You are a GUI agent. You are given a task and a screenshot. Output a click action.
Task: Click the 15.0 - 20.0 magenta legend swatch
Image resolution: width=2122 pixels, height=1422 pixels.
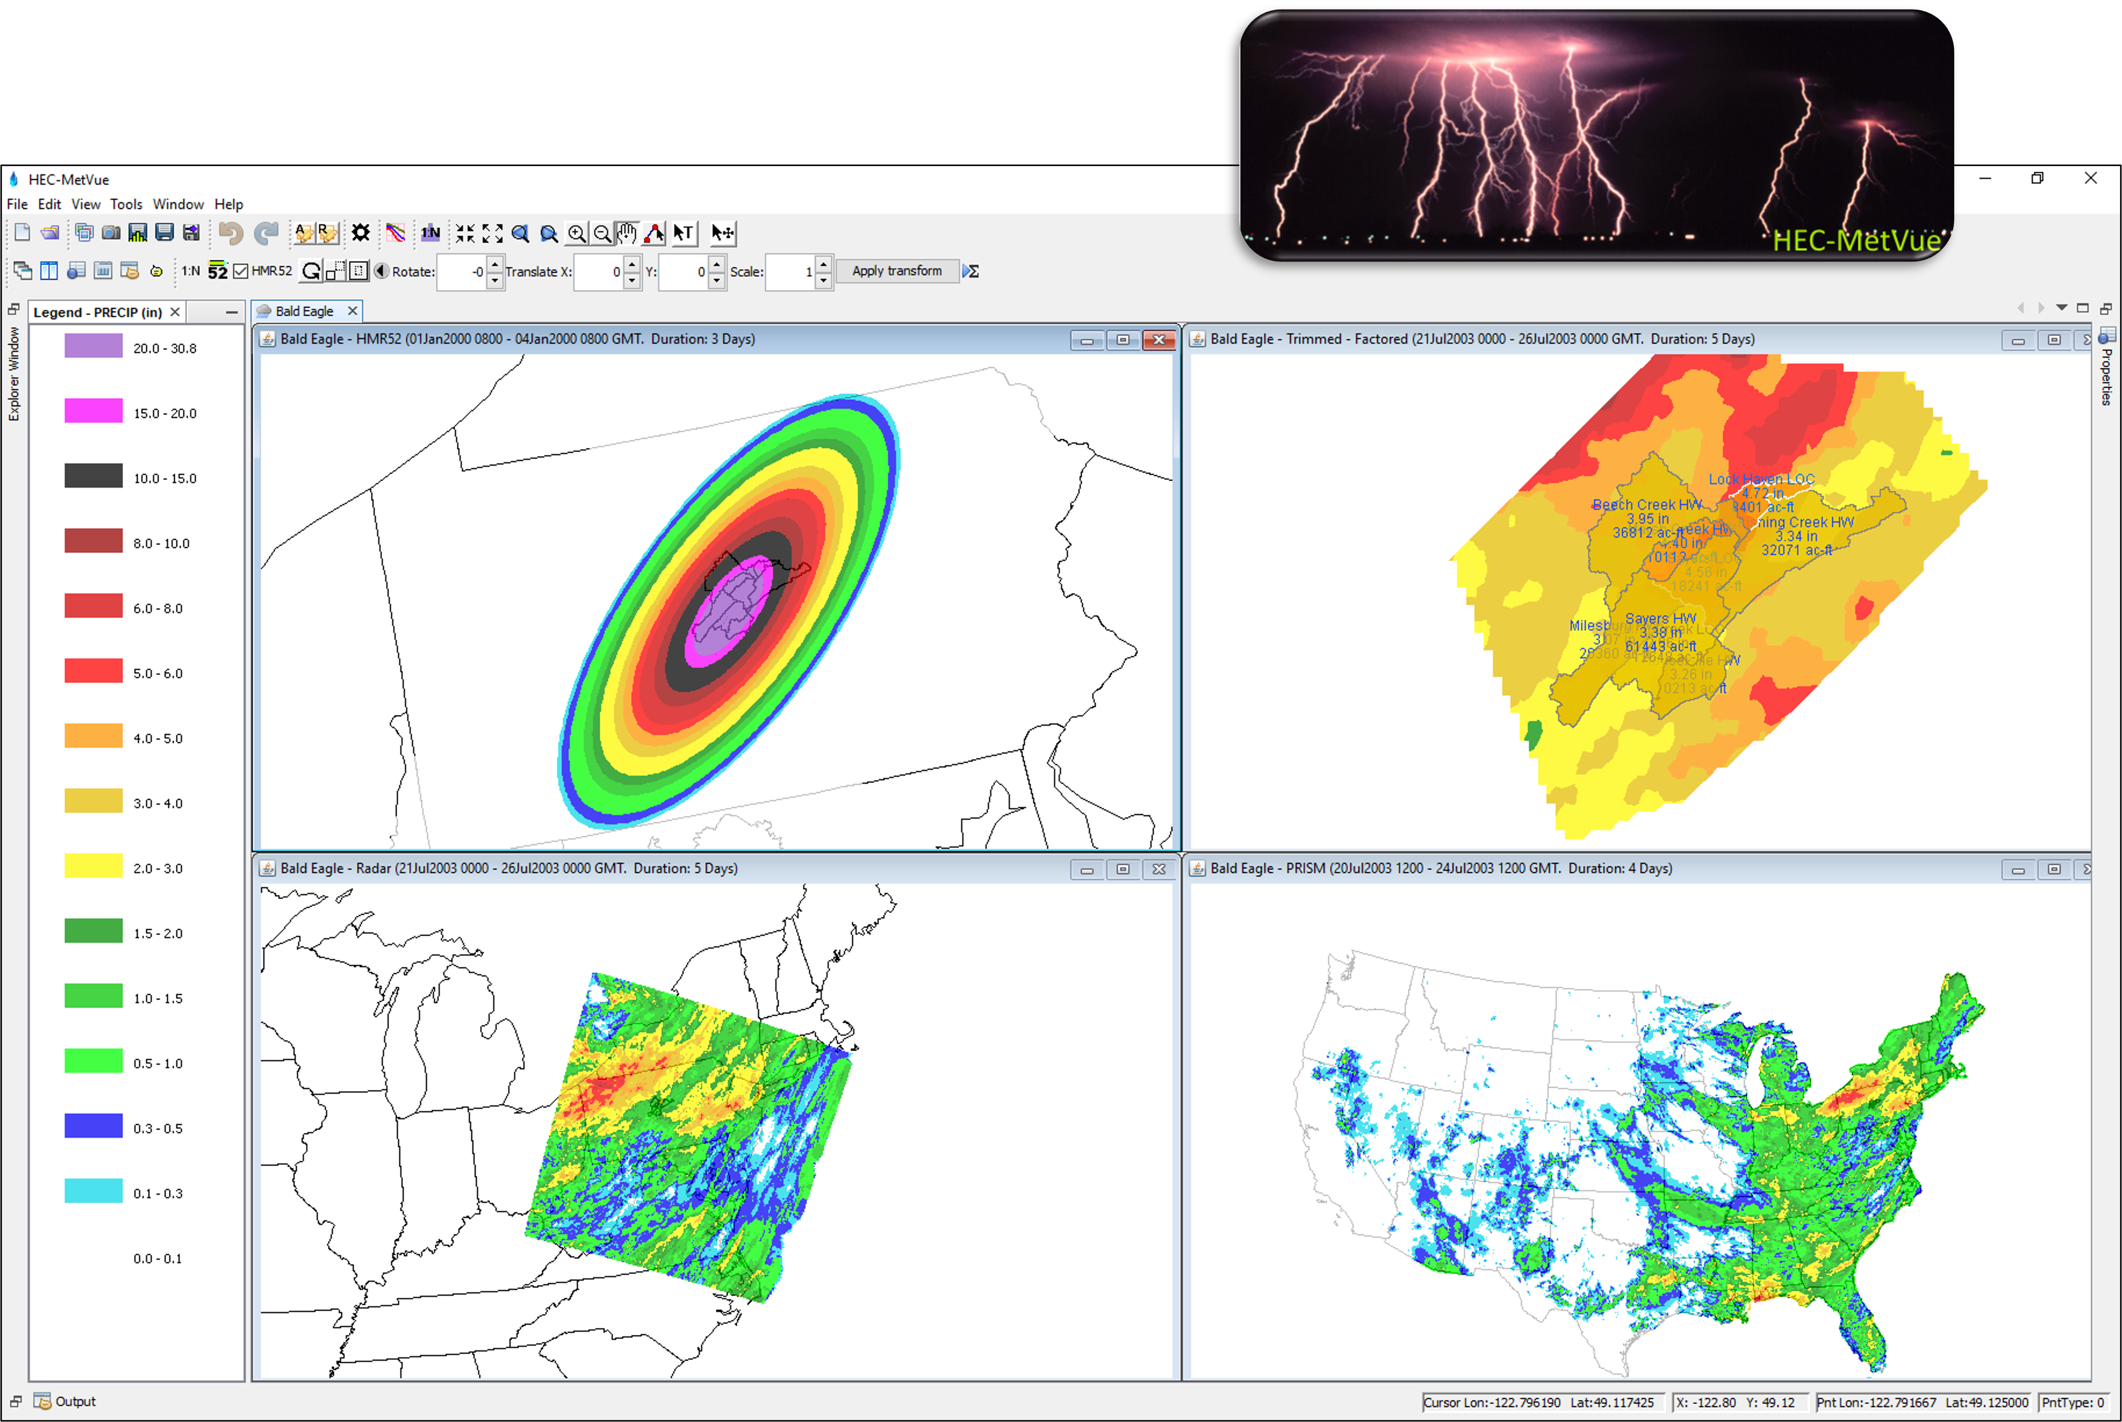pos(93,411)
